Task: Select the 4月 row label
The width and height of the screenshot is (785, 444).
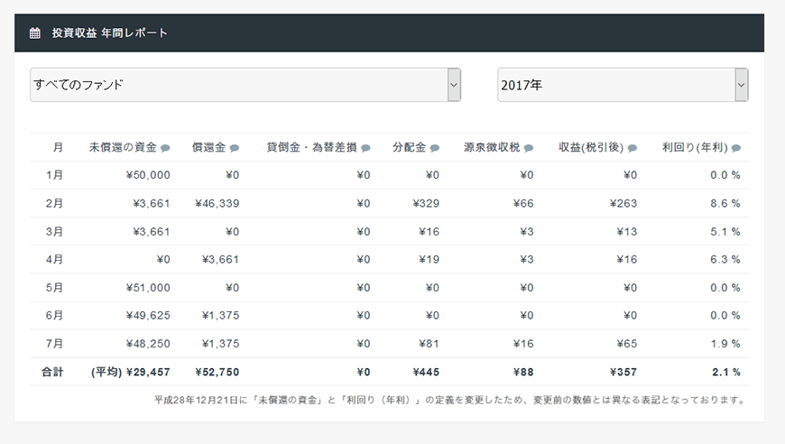Action: pyautogui.click(x=54, y=259)
